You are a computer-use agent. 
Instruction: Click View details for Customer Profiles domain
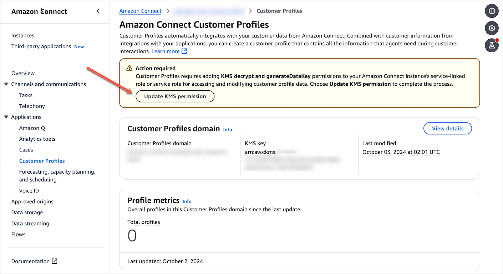pyautogui.click(x=447, y=128)
